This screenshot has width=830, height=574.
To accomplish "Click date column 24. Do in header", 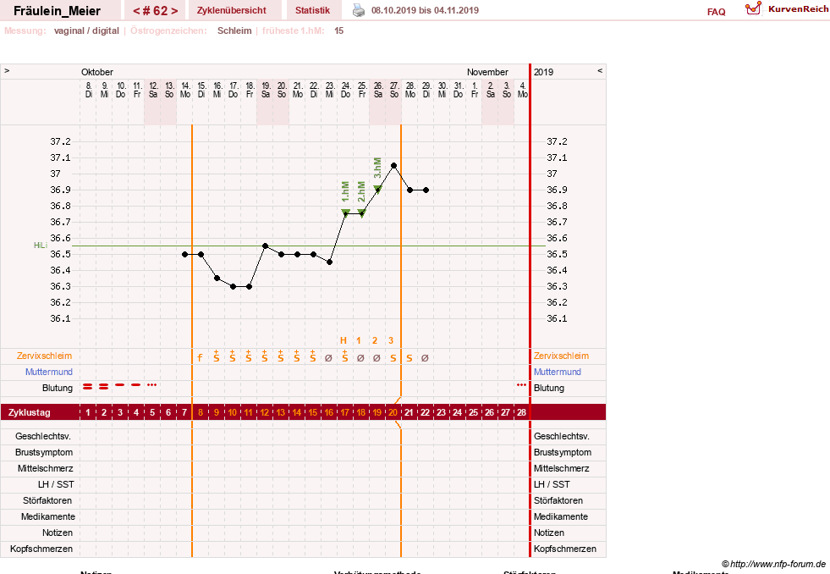I will [346, 90].
